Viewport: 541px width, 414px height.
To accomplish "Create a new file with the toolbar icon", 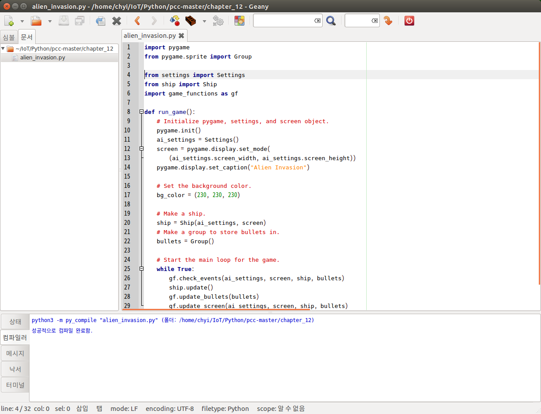I will point(9,20).
